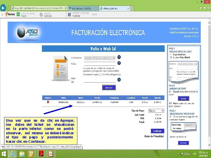Click the Continuar button below the totals
Screen dimensions: 211x158
point(157,131)
